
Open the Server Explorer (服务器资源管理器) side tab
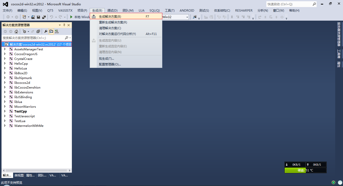[339, 34]
